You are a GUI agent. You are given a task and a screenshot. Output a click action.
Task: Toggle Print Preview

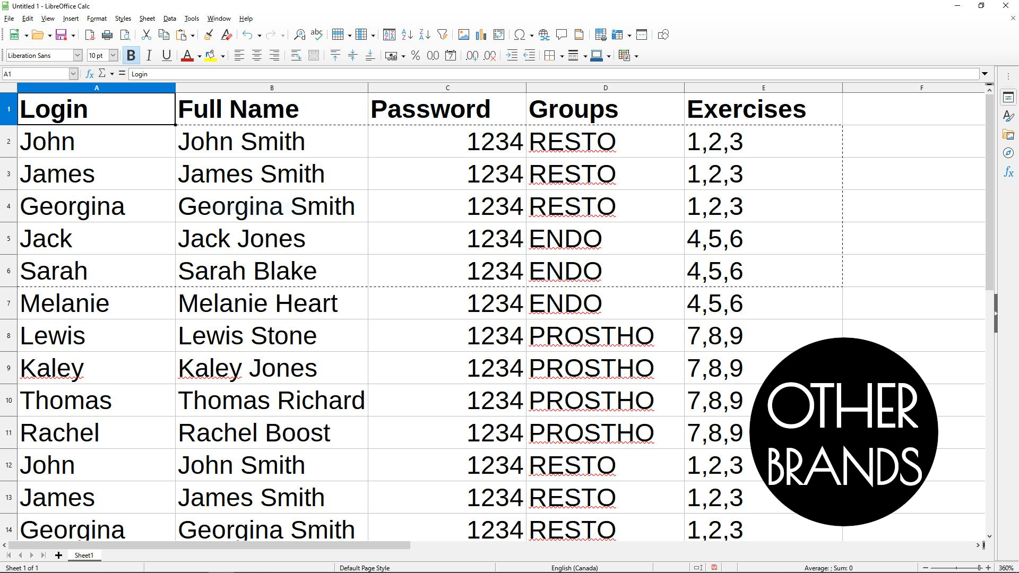point(125,35)
